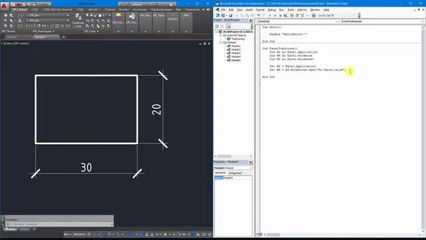This screenshot has height=240, width=426.
Task: Switch to the Вставка ribbon tab
Action: click(x=124, y=9)
